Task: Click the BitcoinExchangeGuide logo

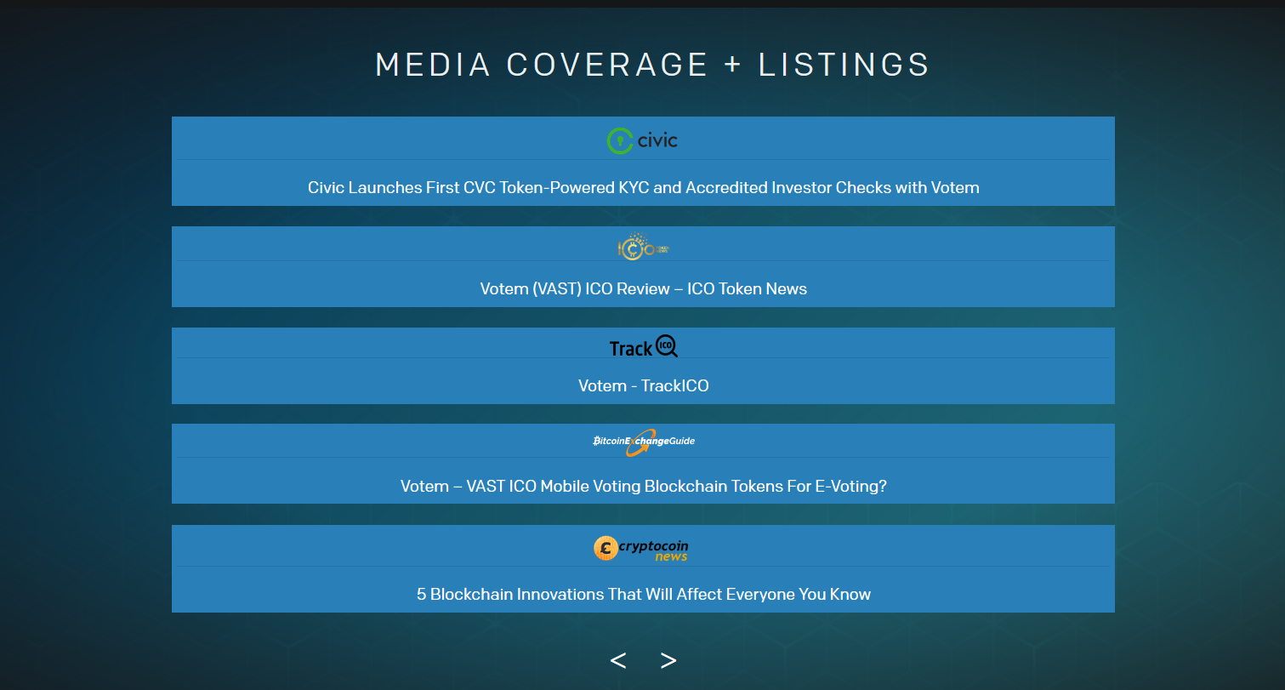Action: coord(644,442)
